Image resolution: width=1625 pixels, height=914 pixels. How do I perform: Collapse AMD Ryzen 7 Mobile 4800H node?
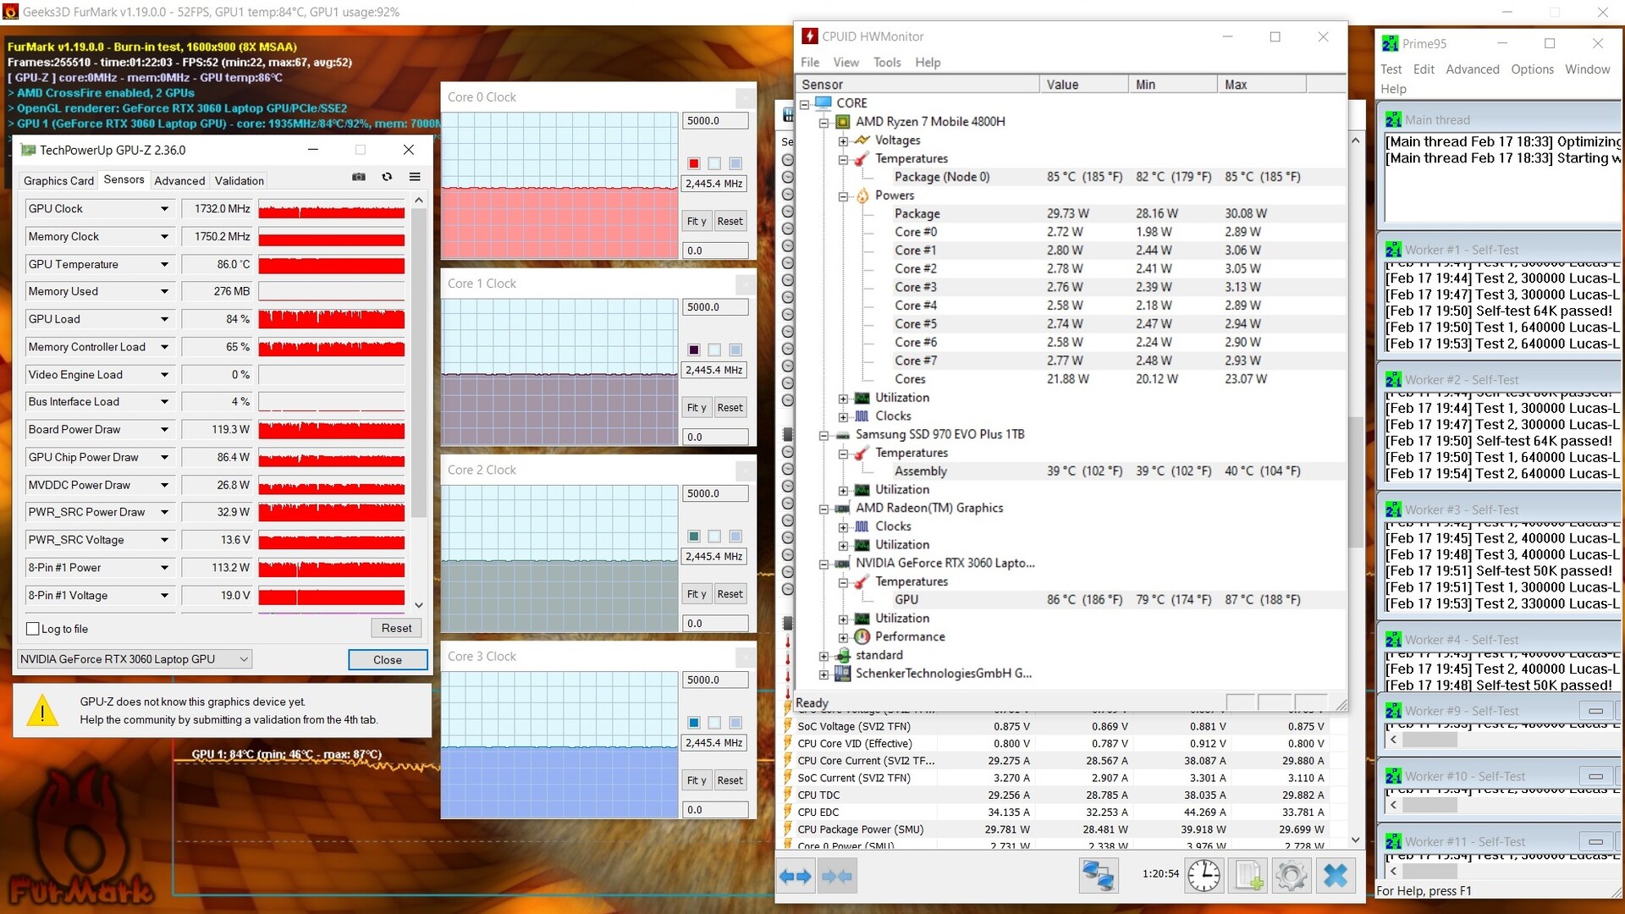click(x=824, y=122)
